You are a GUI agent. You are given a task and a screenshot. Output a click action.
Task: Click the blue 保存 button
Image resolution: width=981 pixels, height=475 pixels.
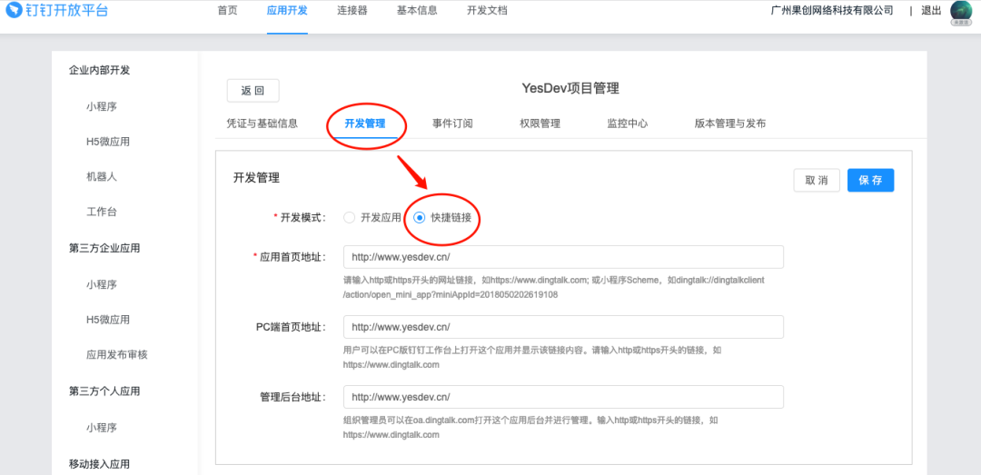pyautogui.click(x=871, y=180)
